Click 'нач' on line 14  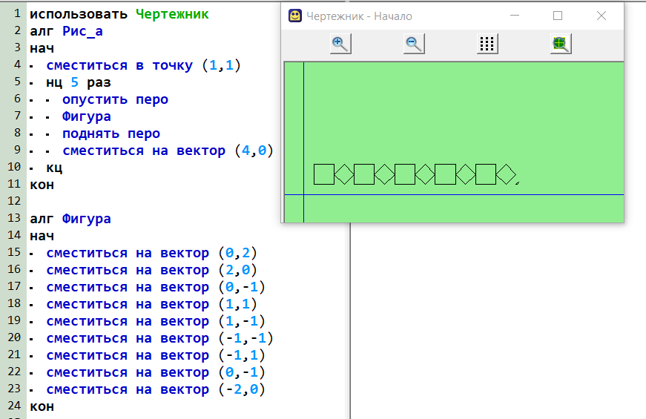pos(42,236)
